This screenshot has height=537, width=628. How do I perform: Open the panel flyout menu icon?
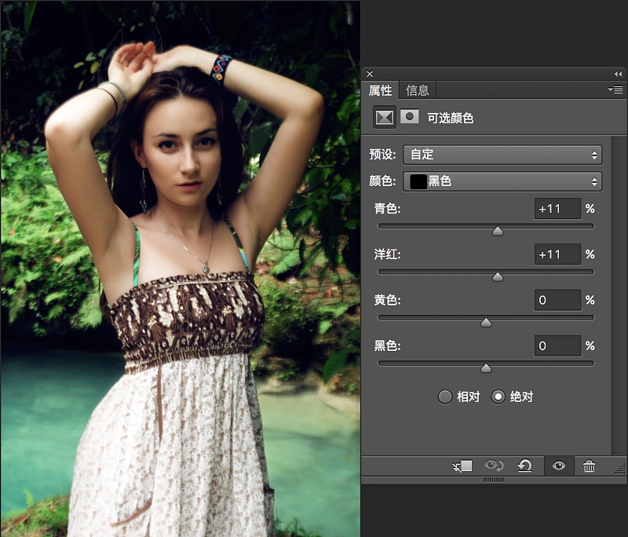pyautogui.click(x=615, y=89)
